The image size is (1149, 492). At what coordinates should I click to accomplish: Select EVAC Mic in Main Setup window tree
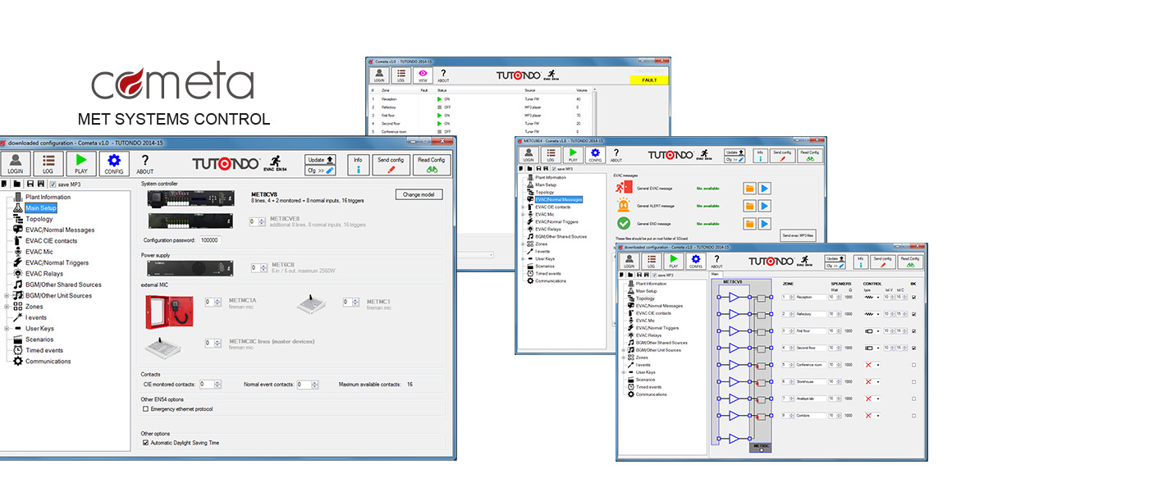click(x=39, y=252)
